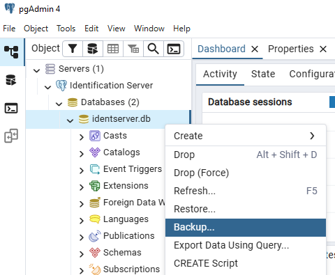Select the Catalogs tree item
335x275 pixels.
pos(121,152)
